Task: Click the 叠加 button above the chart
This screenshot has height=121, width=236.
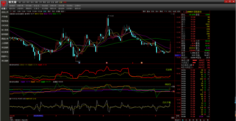Action: [148, 11]
